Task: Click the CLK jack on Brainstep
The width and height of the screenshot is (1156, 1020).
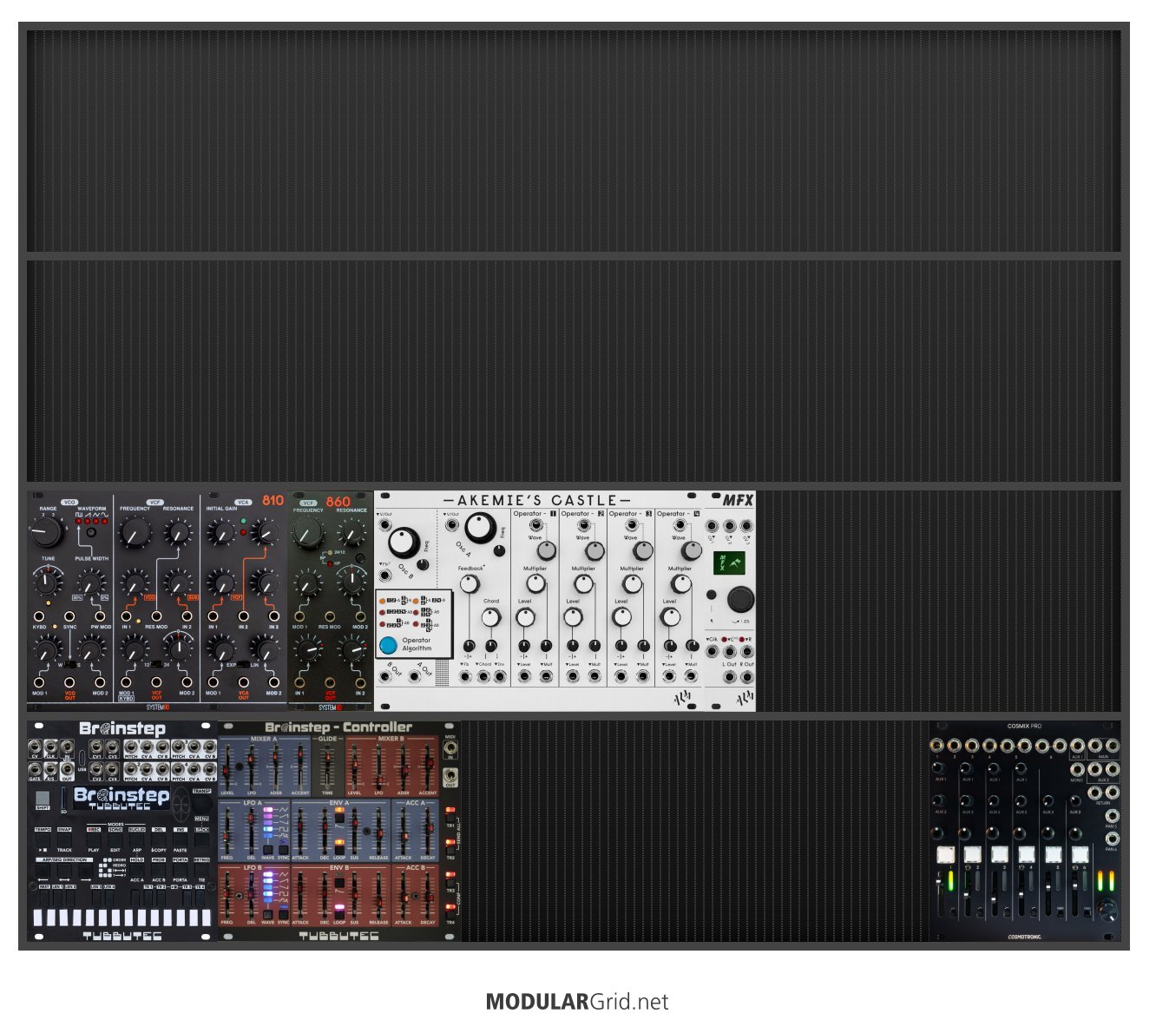Action: point(50,746)
